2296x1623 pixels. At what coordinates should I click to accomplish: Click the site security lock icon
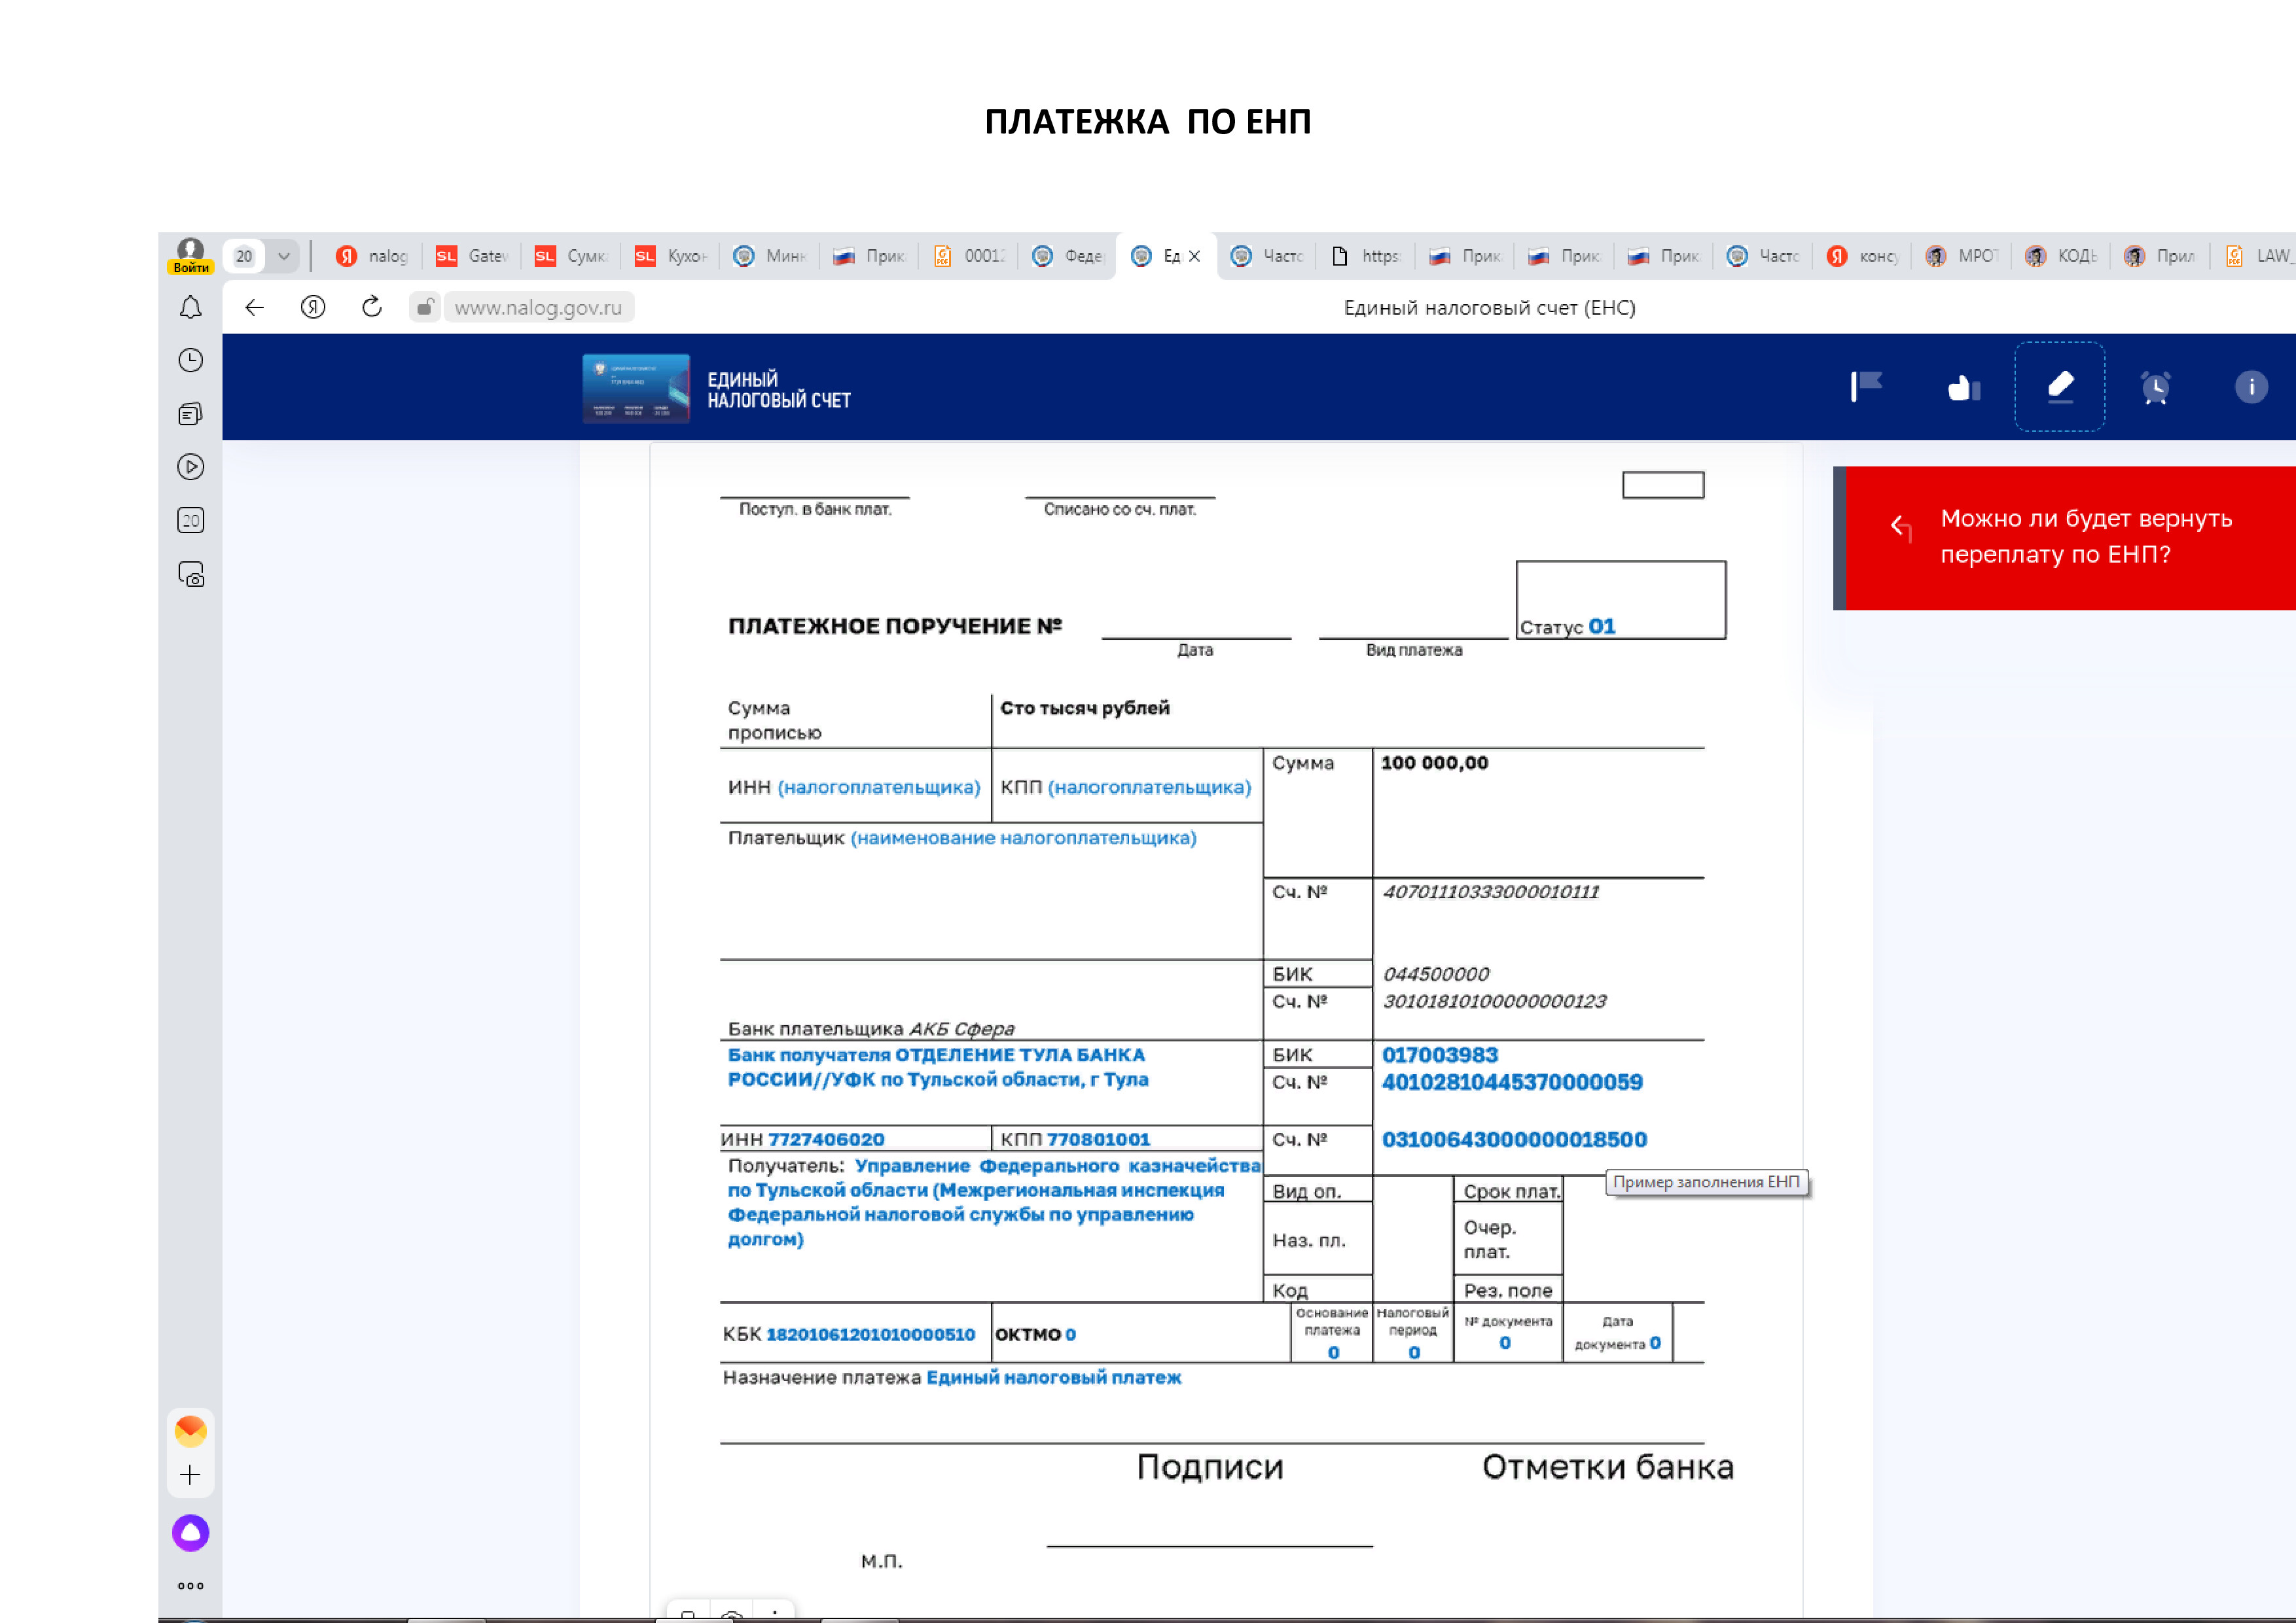(x=424, y=308)
